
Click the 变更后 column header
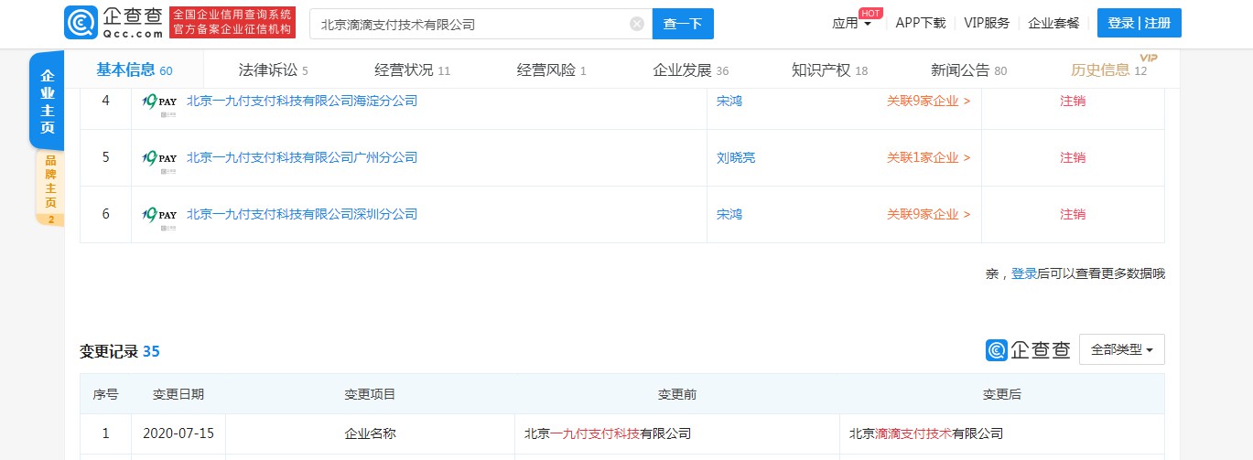coord(1002,394)
